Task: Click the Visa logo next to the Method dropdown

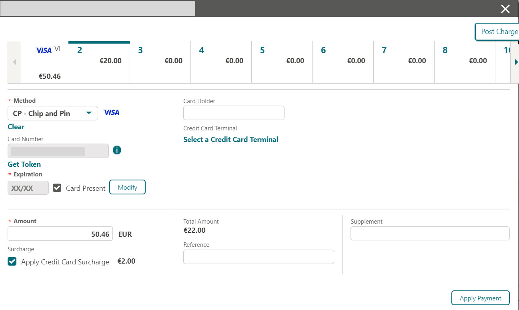Action: [x=111, y=112]
